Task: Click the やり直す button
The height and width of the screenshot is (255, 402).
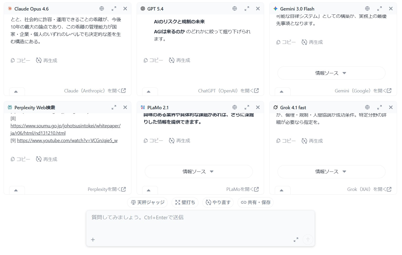Action: pyautogui.click(x=218, y=202)
